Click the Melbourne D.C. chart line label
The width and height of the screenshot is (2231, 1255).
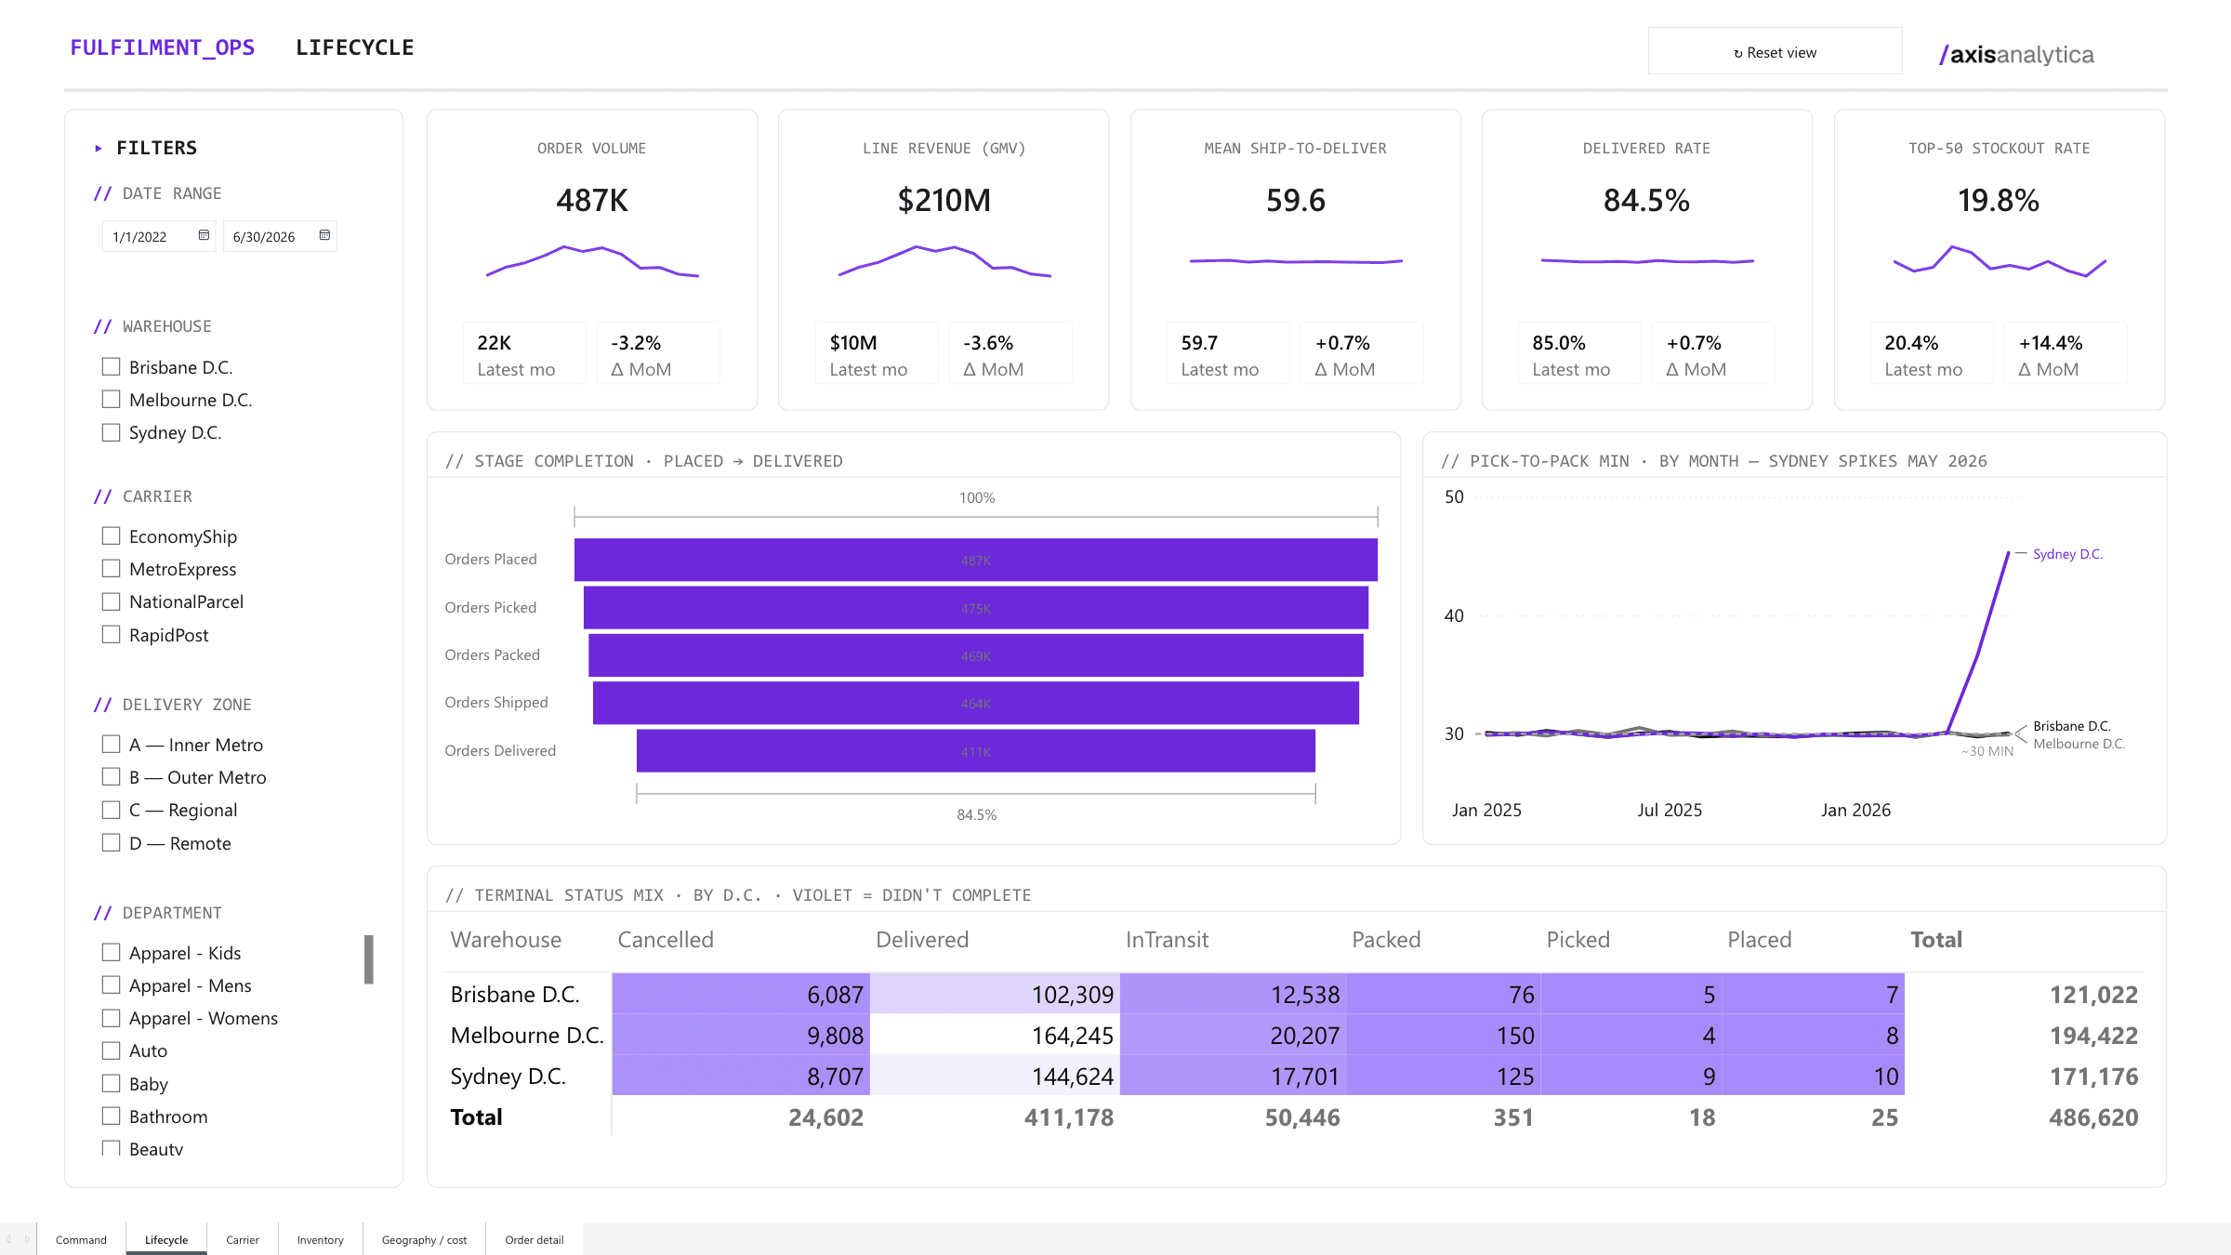click(2079, 744)
